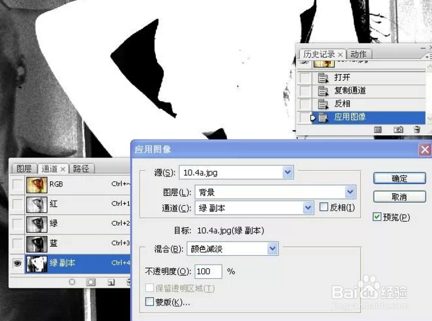Show the 红 channel visibility box
This screenshot has height=321, width=432.
(x=17, y=204)
